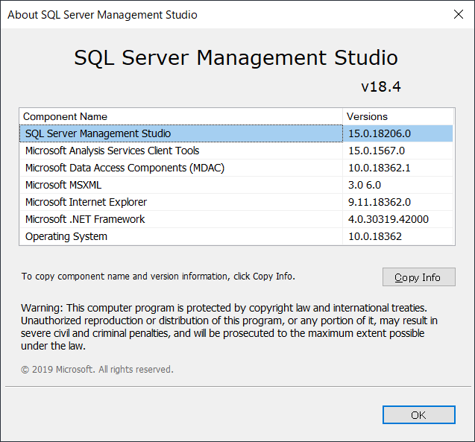
Task: Click the MSXML version 3.0 6.0 cell
Action: [x=365, y=185]
